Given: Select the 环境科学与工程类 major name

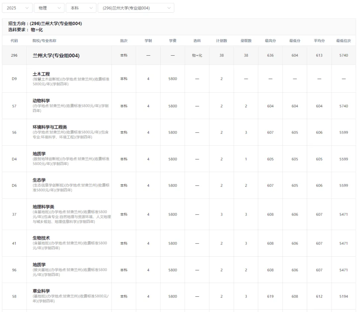Looking at the screenshot, I should (x=50, y=127).
